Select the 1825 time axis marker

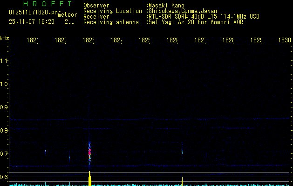tap(144, 40)
